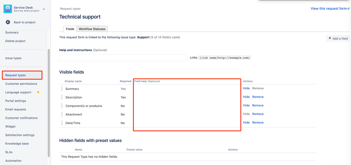
Task: Click Required No value for Attachment
Action: [x=123, y=114]
